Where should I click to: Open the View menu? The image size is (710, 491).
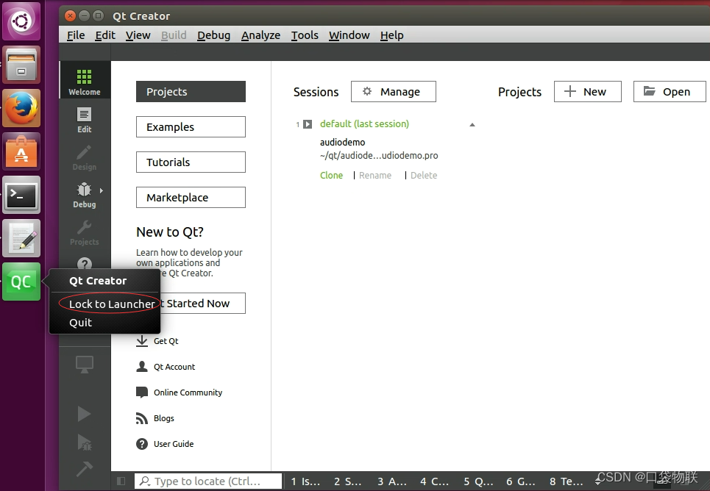pos(138,35)
